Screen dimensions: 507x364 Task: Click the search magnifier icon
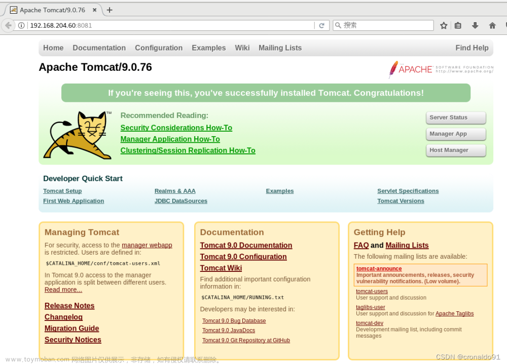[338, 25]
